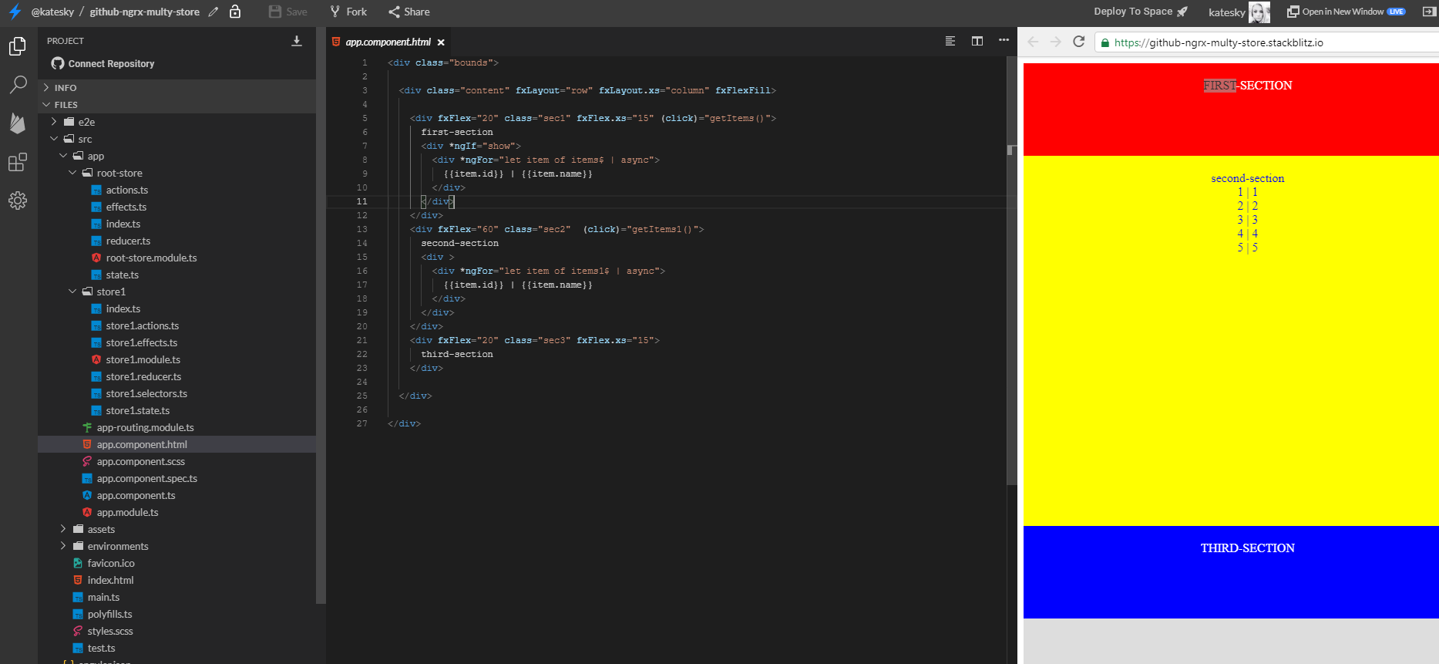Open app.component.scss in the file tree
1439x664 pixels.
tap(140, 461)
